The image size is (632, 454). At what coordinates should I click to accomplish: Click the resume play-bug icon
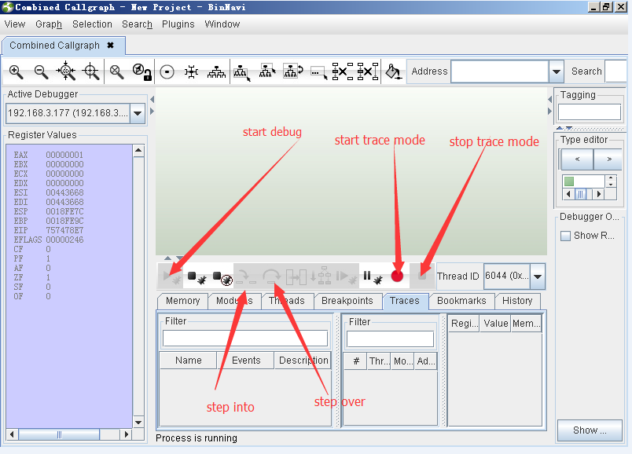click(346, 276)
